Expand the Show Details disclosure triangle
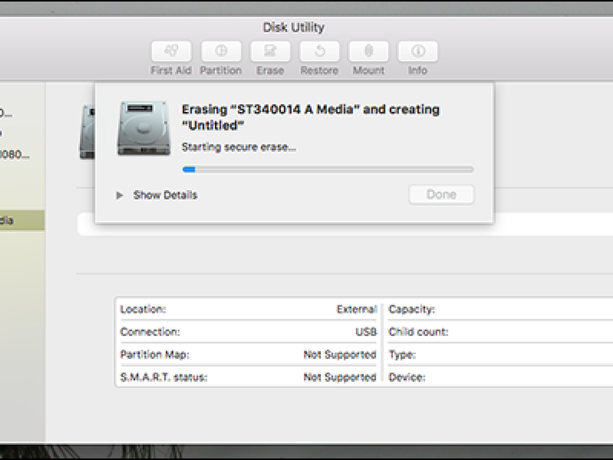 point(120,195)
